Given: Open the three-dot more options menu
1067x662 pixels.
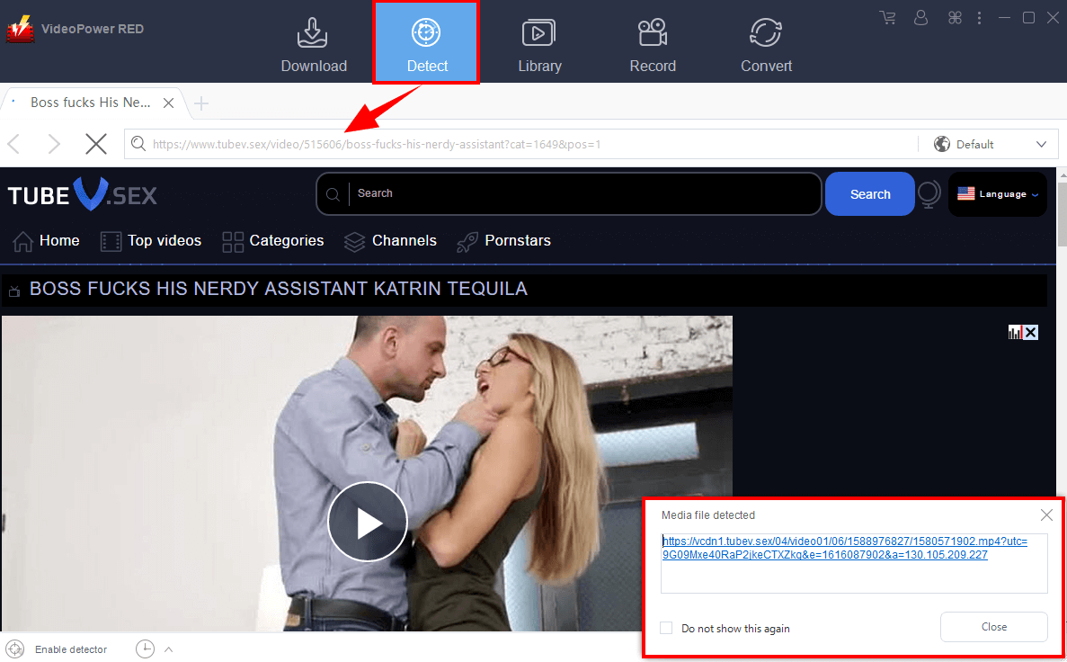Looking at the screenshot, I should click(x=979, y=18).
